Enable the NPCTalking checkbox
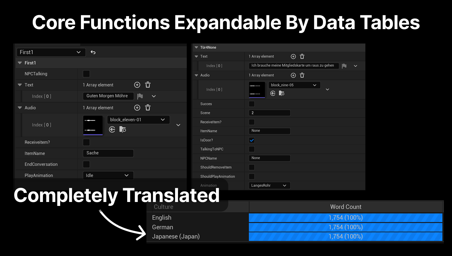Image resolution: width=452 pixels, height=256 pixels. tap(86, 74)
